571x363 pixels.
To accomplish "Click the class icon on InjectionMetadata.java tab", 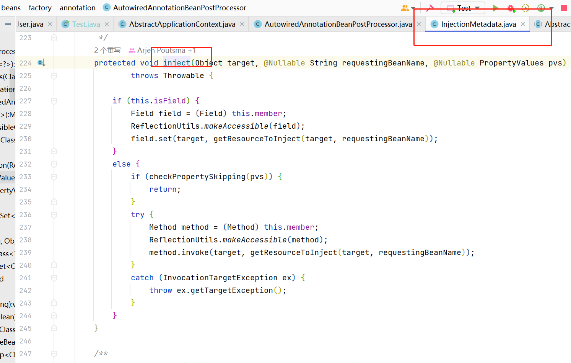I will pyautogui.click(x=434, y=24).
